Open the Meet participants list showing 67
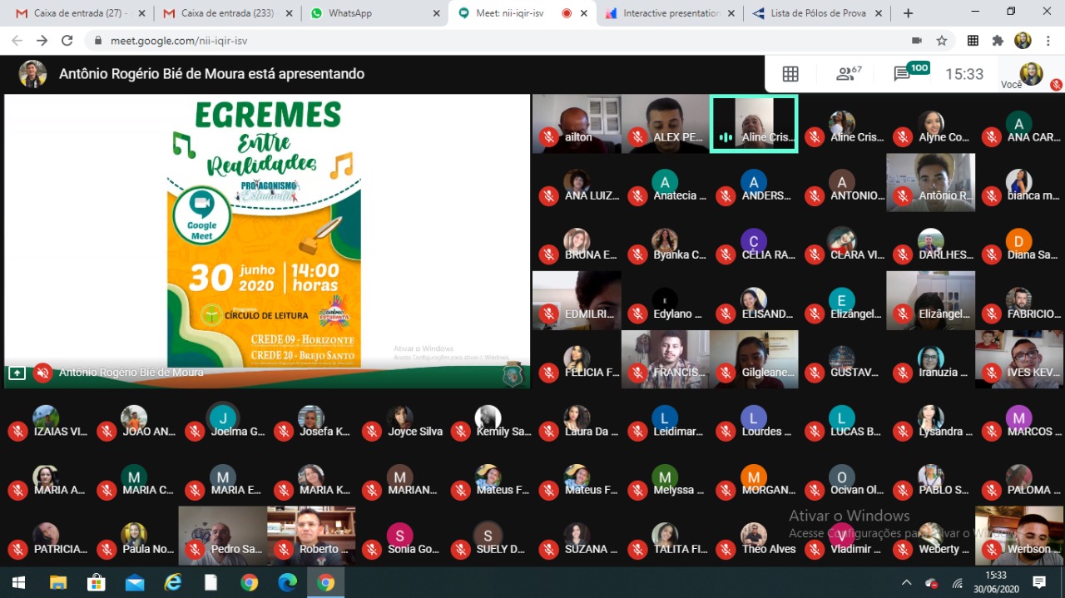1065x598 pixels. click(848, 74)
